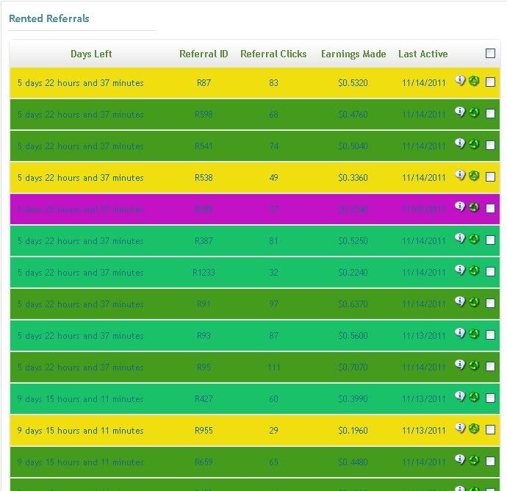This screenshot has width=507, height=491.
Task: Tick the checkbox in the R91 row
Action: tap(490, 304)
